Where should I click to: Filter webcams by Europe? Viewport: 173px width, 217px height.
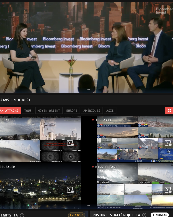[72, 111]
